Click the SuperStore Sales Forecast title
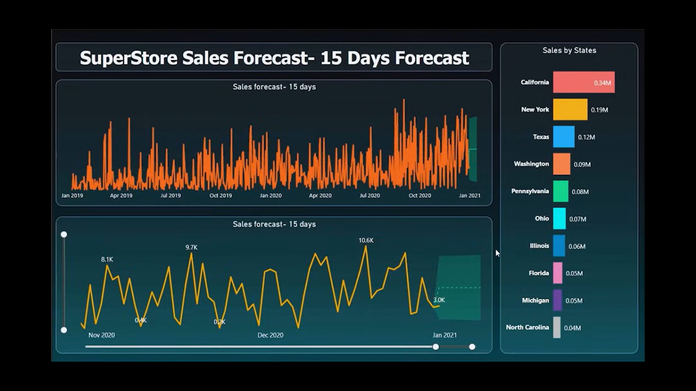Image resolution: width=696 pixels, height=391 pixels. 274,58
